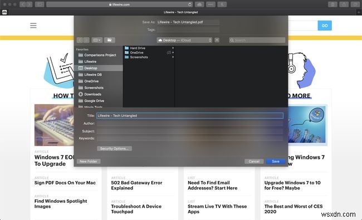
Task: Select Lifewire DB in Favorites
Action: pos(99,75)
